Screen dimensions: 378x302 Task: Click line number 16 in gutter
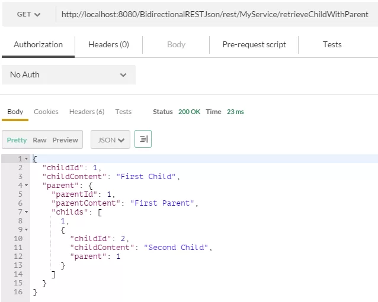click(x=18, y=292)
